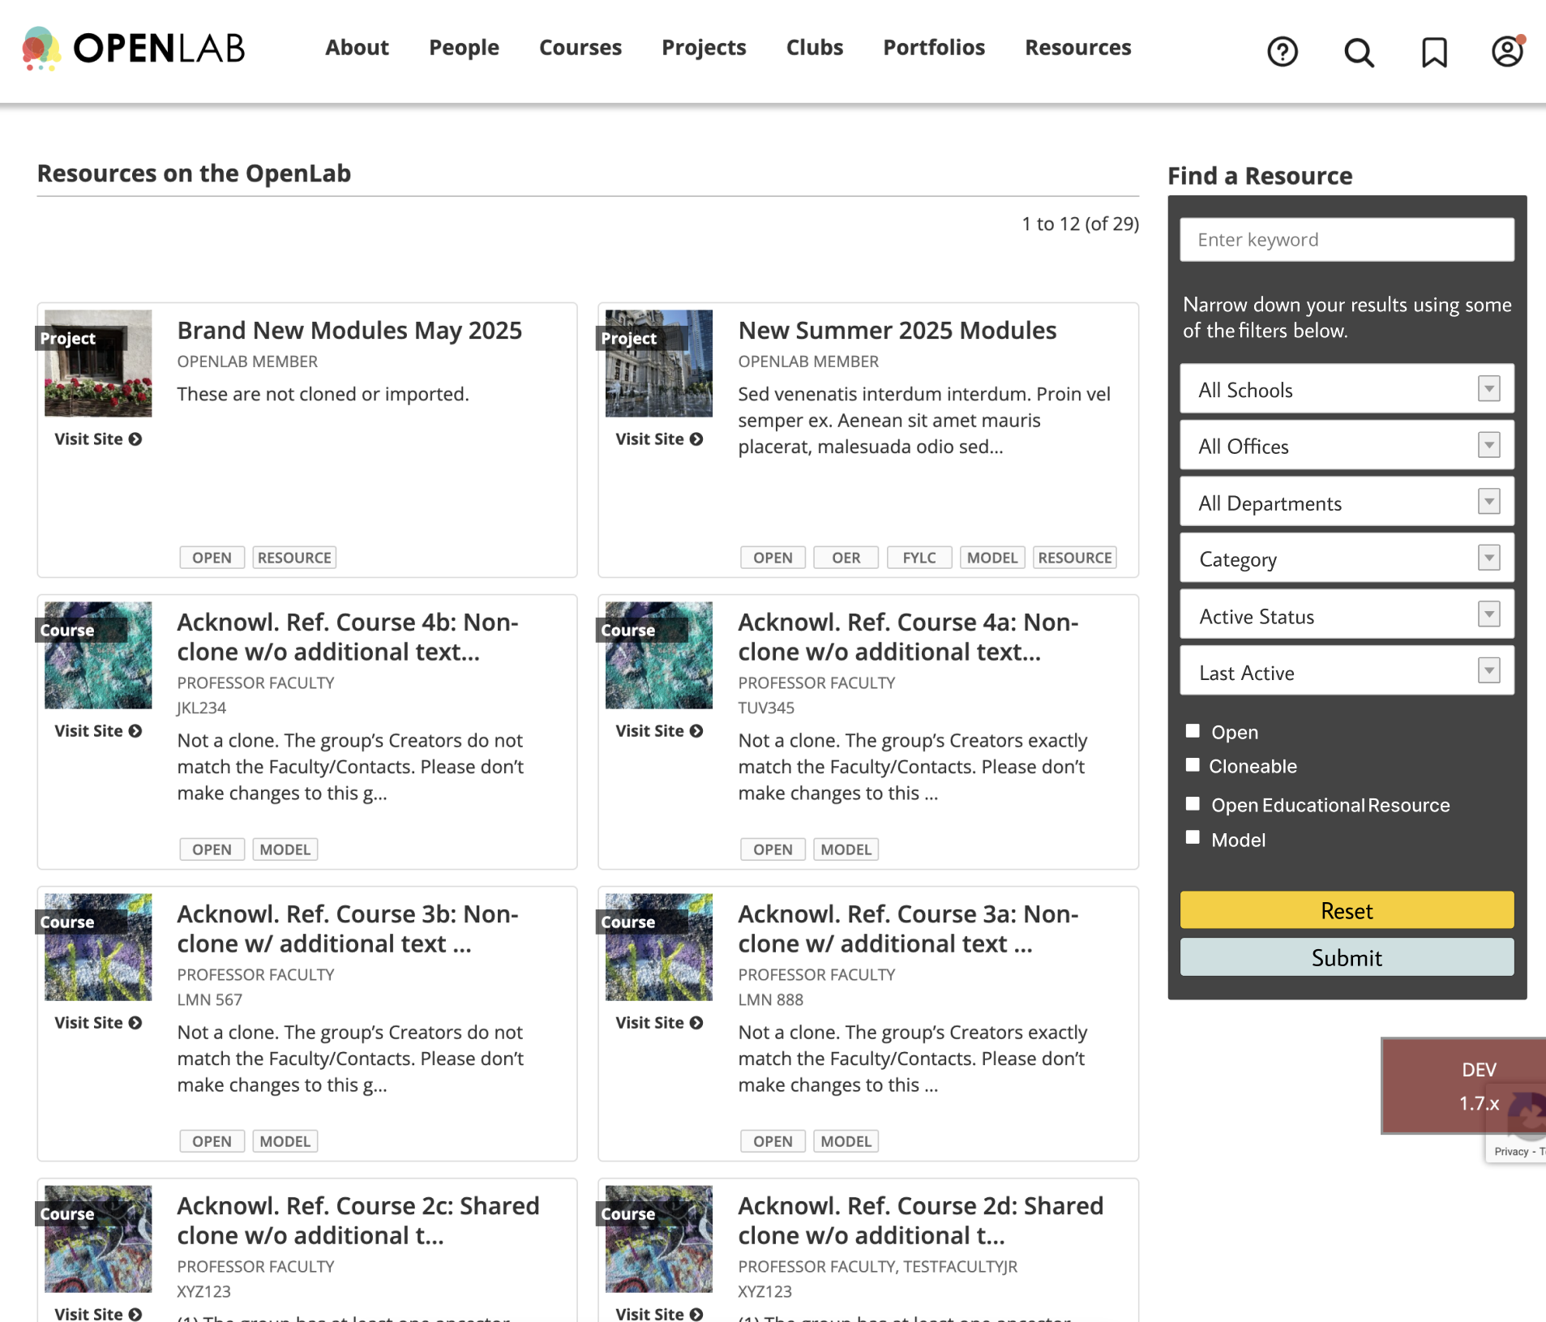The height and width of the screenshot is (1322, 1546).
Task: Toggle the Cloneable checkbox
Action: (1193, 765)
